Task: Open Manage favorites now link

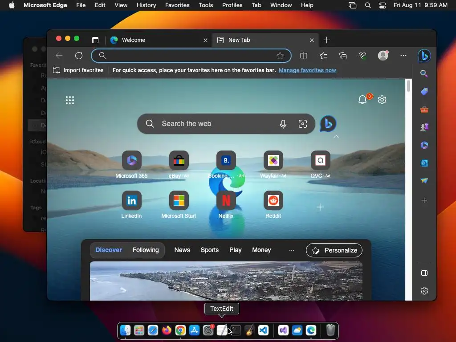Action: [307, 70]
